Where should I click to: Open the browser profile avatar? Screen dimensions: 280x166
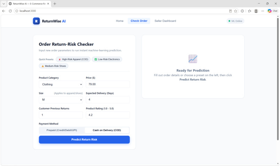point(256,11)
